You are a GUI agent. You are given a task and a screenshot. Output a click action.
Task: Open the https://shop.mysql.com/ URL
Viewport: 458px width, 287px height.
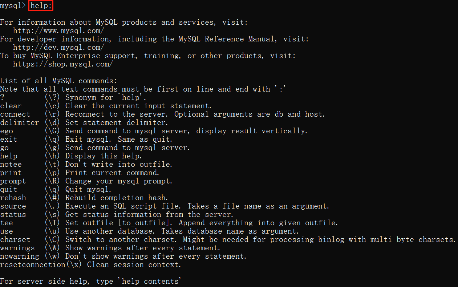click(x=63, y=64)
